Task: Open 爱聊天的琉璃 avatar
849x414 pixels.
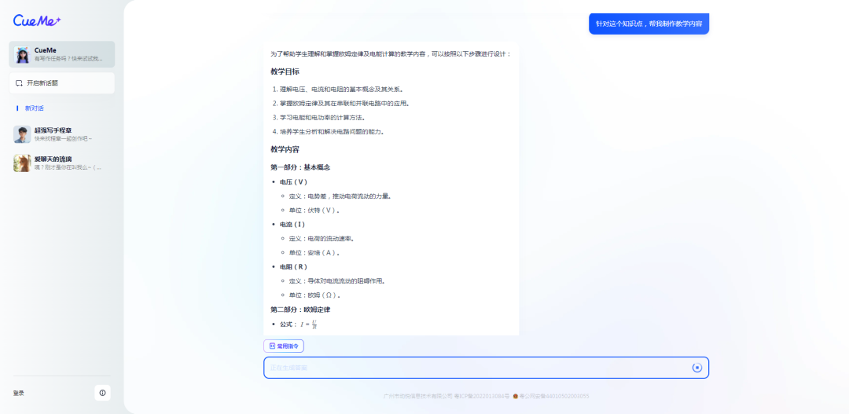Action: coord(22,163)
